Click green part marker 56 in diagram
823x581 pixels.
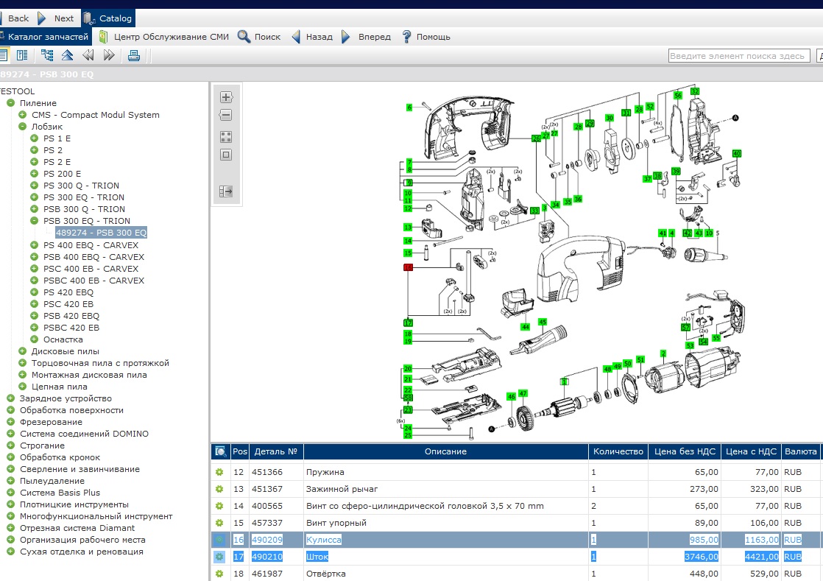[677, 96]
